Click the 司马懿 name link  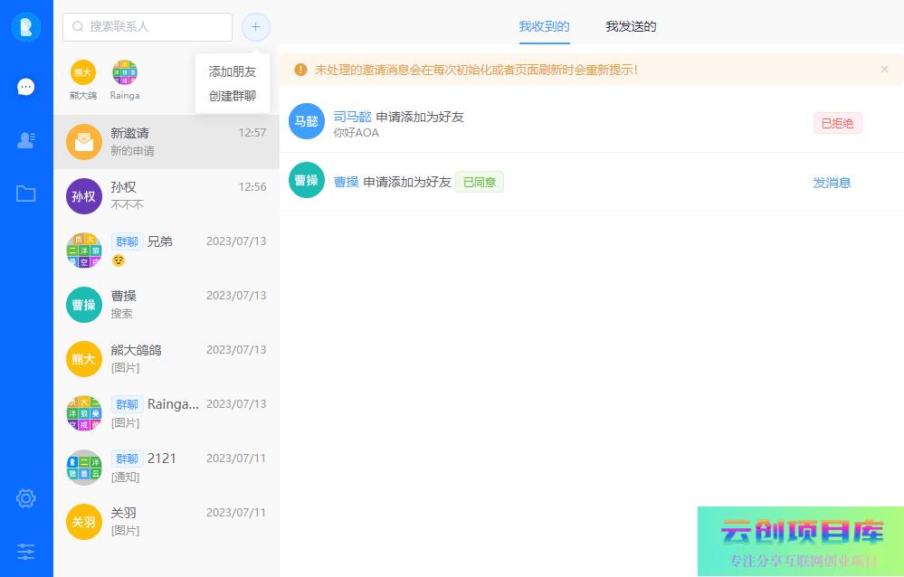[x=353, y=117]
